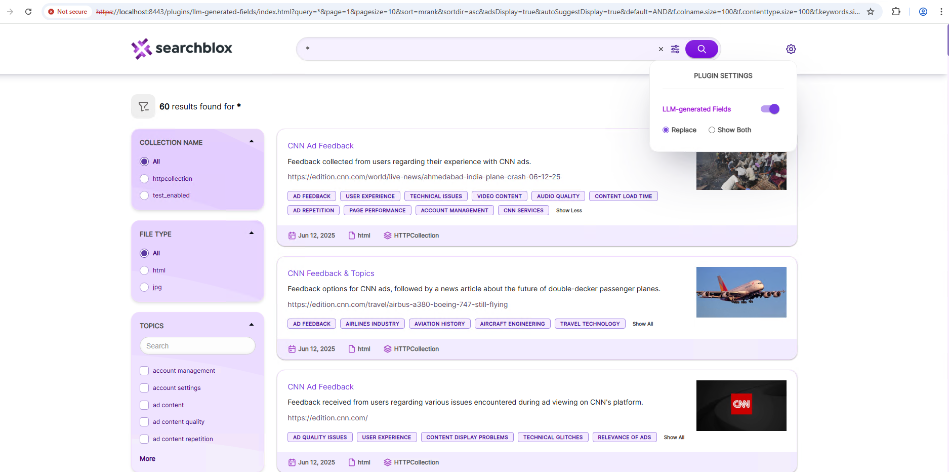Click Show All after RELEVANCE OF ADS tag
The width and height of the screenshot is (949, 472).
pyautogui.click(x=674, y=438)
